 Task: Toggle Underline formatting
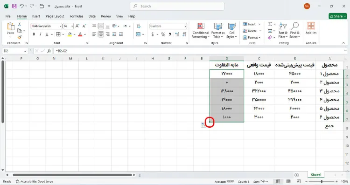[x=47, y=34]
